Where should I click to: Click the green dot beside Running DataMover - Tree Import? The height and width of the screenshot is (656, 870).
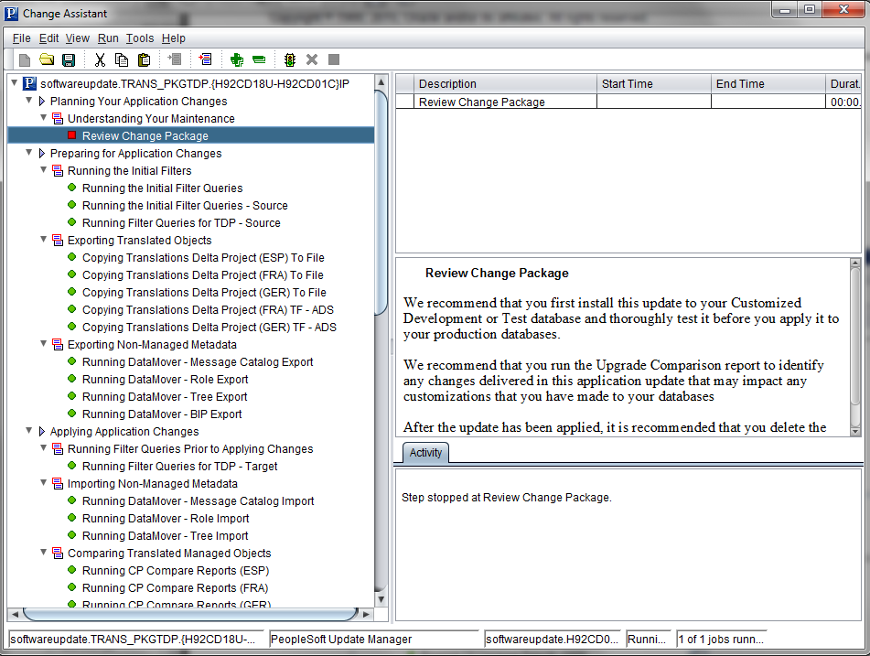[71, 535]
